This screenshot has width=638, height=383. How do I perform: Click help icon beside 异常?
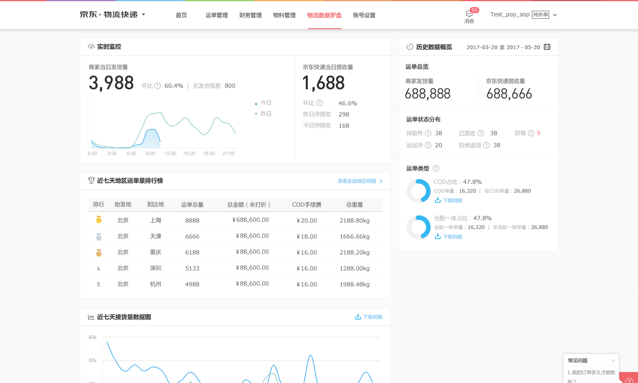[531, 133]
